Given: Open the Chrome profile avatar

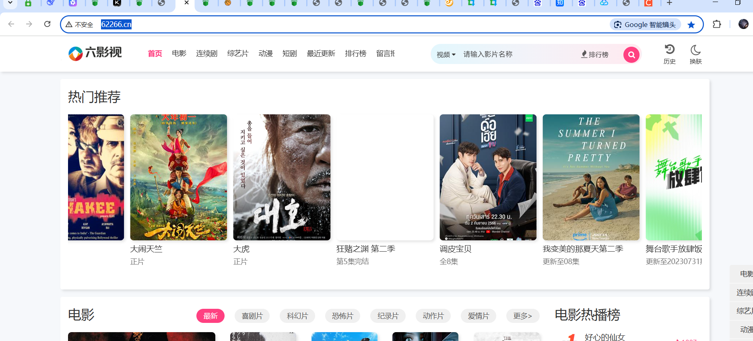Looking at the screenshot, I should 743,24.
